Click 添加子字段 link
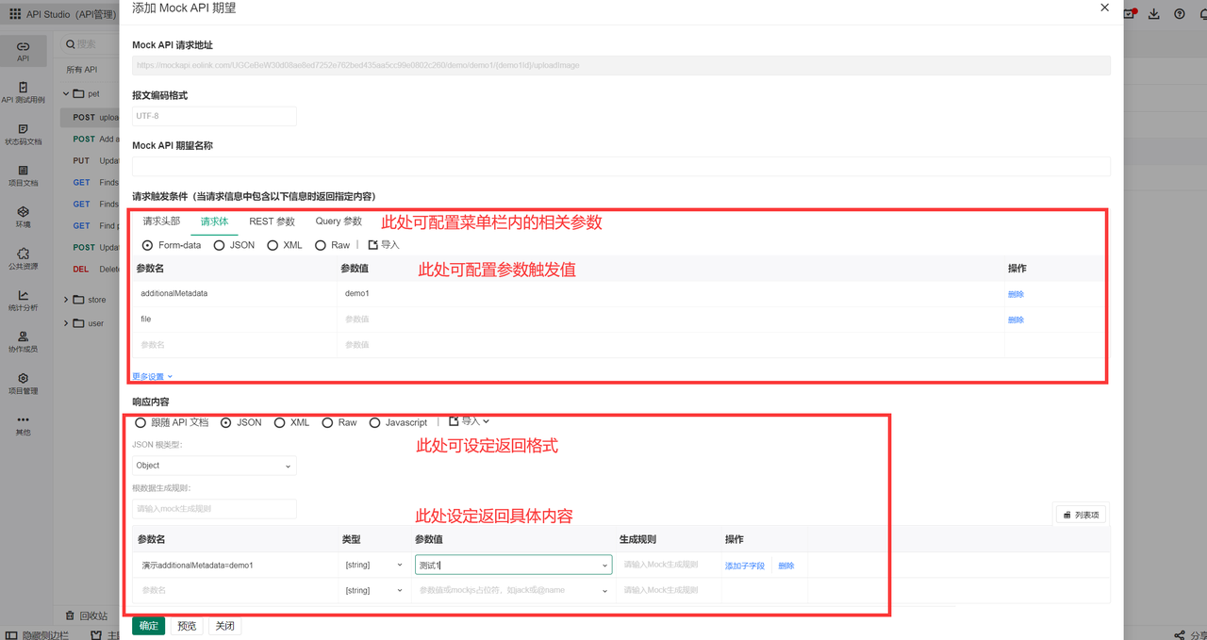This screenshot has height=640, width=1207. click(744, 566)
